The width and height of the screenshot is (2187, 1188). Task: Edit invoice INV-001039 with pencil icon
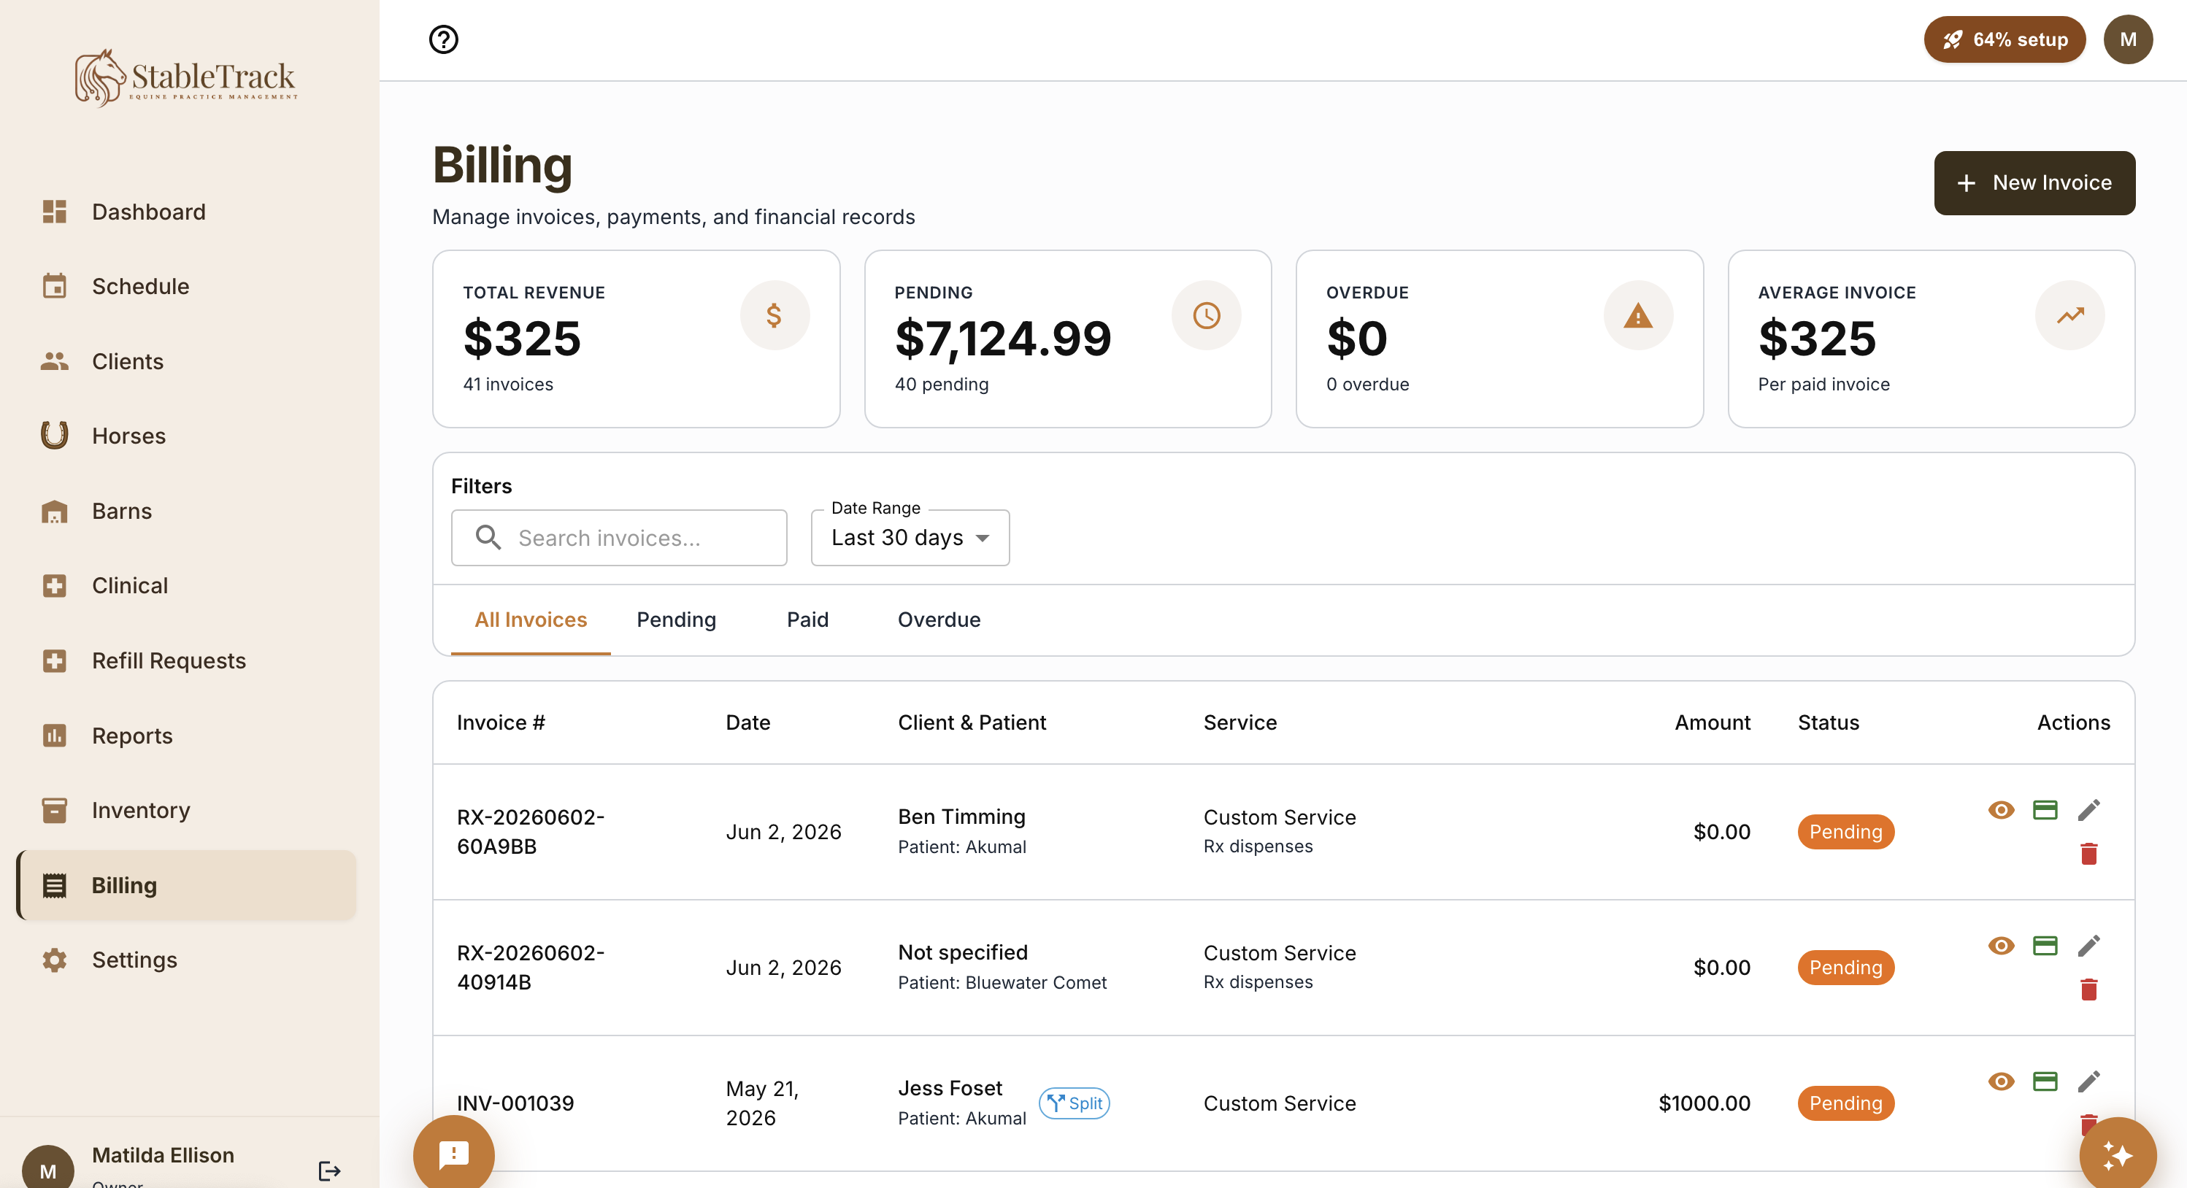(x=2088, y=1081)
